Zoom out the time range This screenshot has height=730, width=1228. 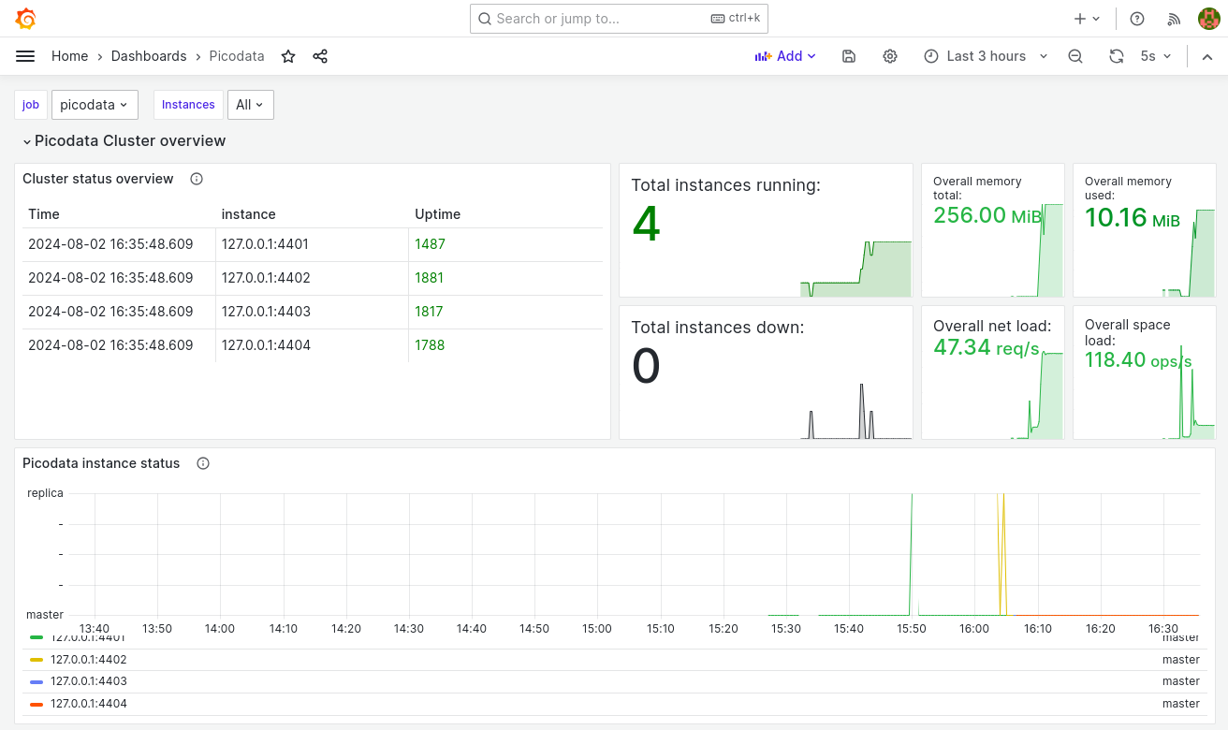pos(1075,56)
